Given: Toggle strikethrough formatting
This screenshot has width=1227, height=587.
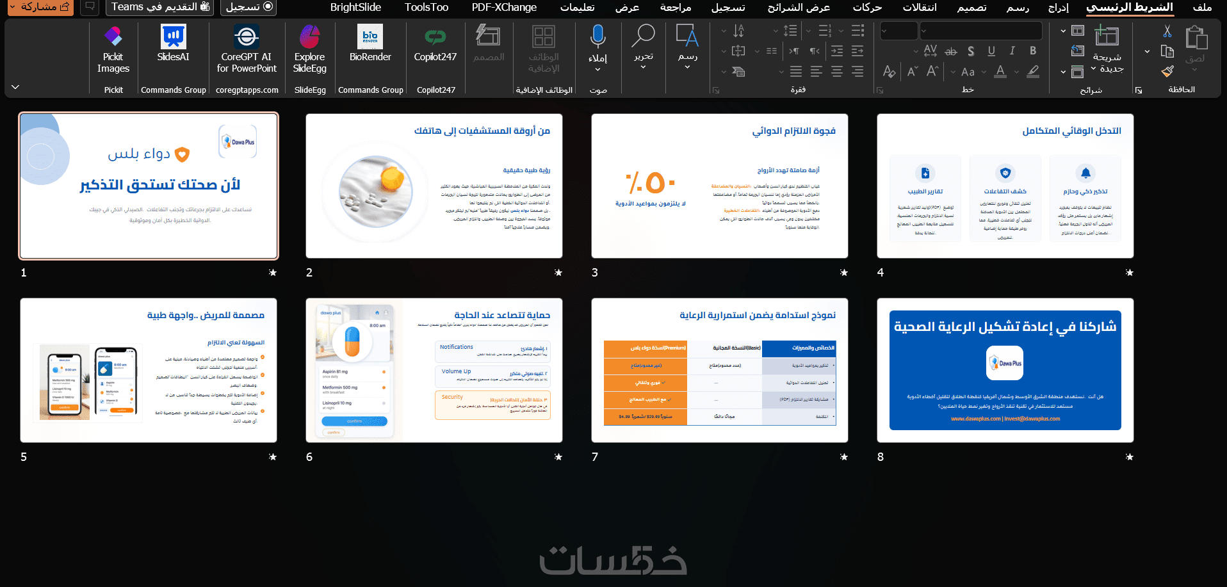Looking at the screenshot, I should (951, 51).
